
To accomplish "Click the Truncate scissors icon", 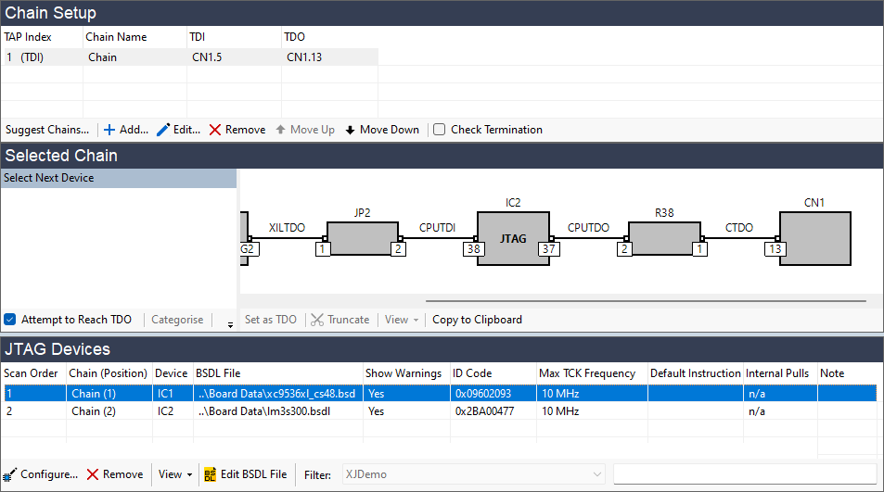I will 317,320.
